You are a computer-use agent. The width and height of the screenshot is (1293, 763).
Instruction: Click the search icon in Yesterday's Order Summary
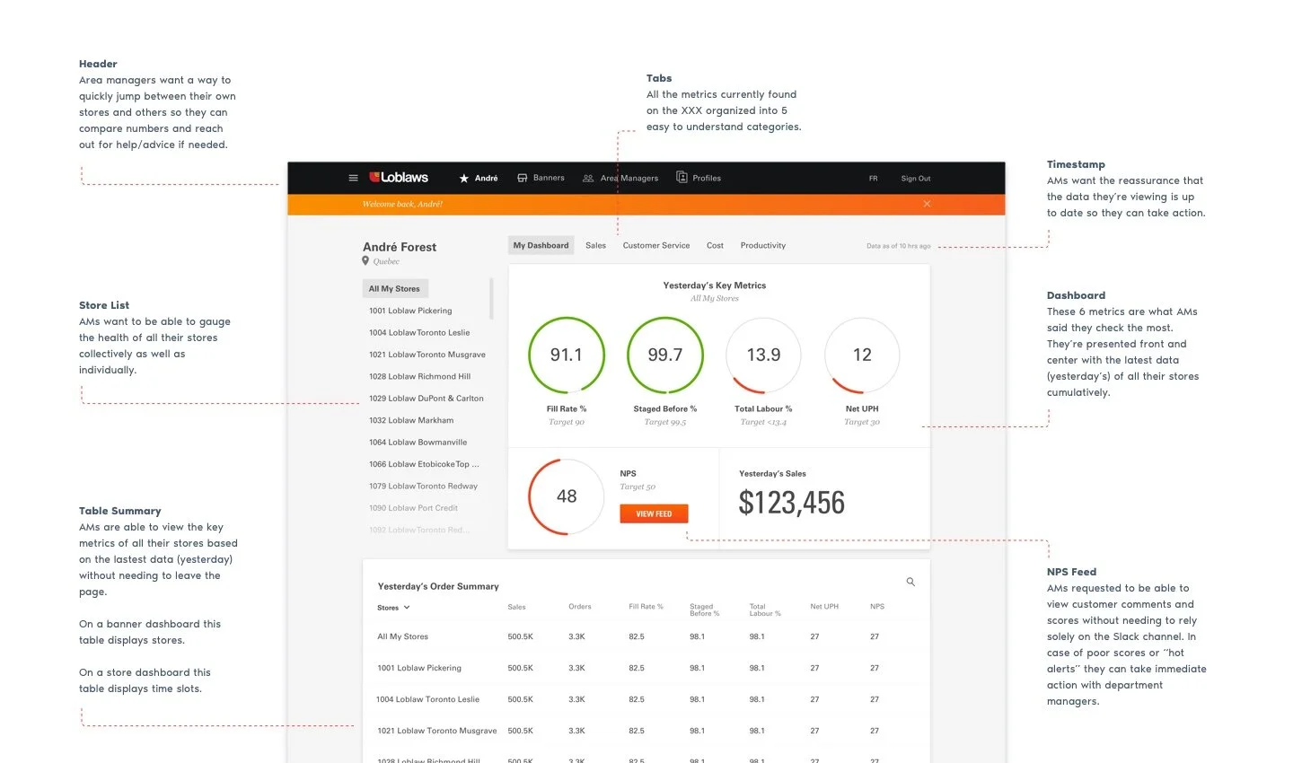(910, 582)
